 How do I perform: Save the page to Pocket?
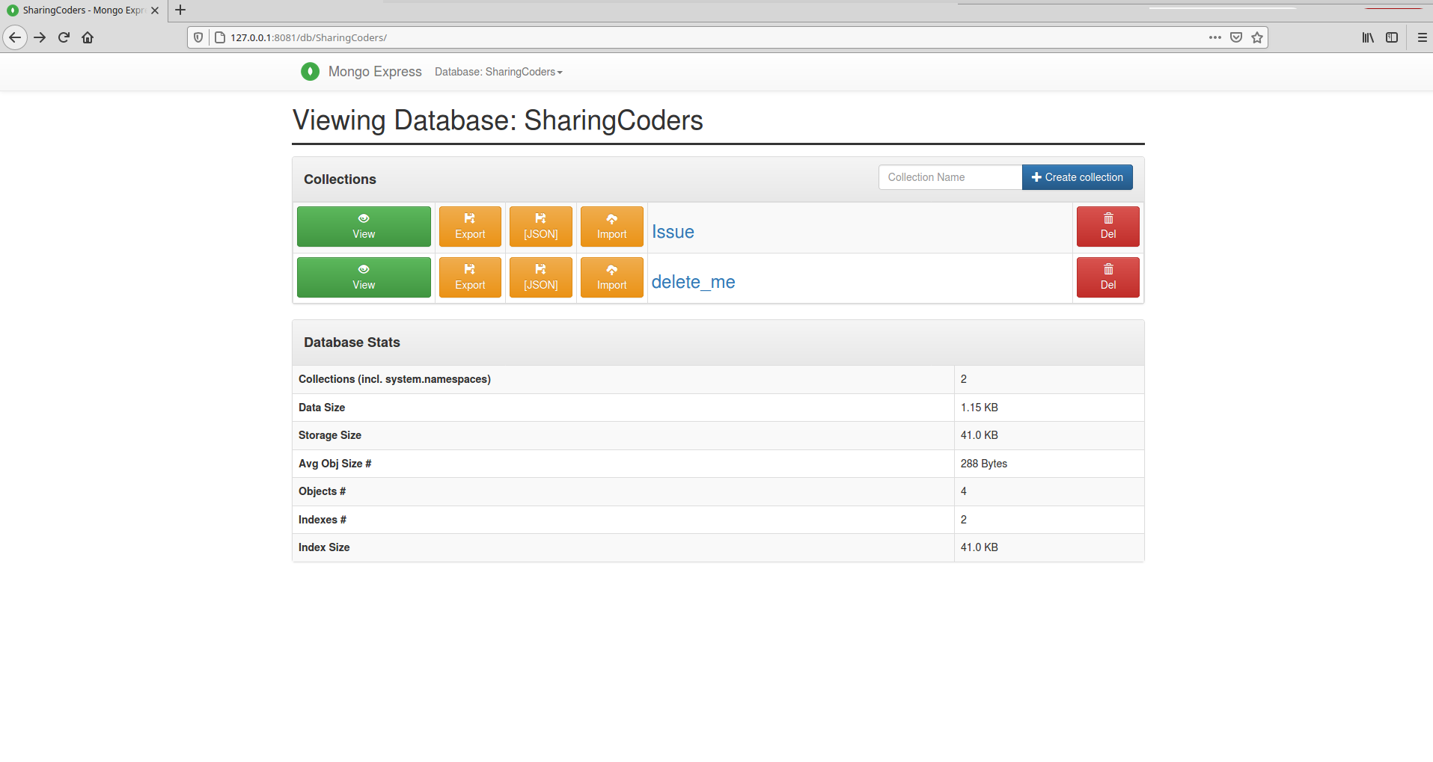click(x=1236, y=37)
